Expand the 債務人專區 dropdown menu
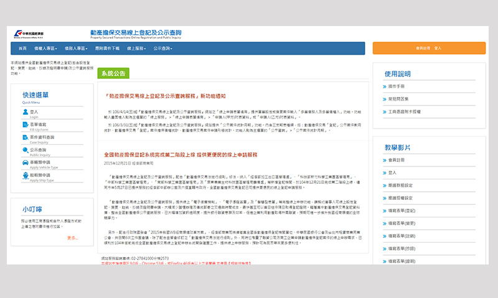Image resolution: width=498 pixels, height=298 pixels. pyautogui.click(x=76, y=48)
